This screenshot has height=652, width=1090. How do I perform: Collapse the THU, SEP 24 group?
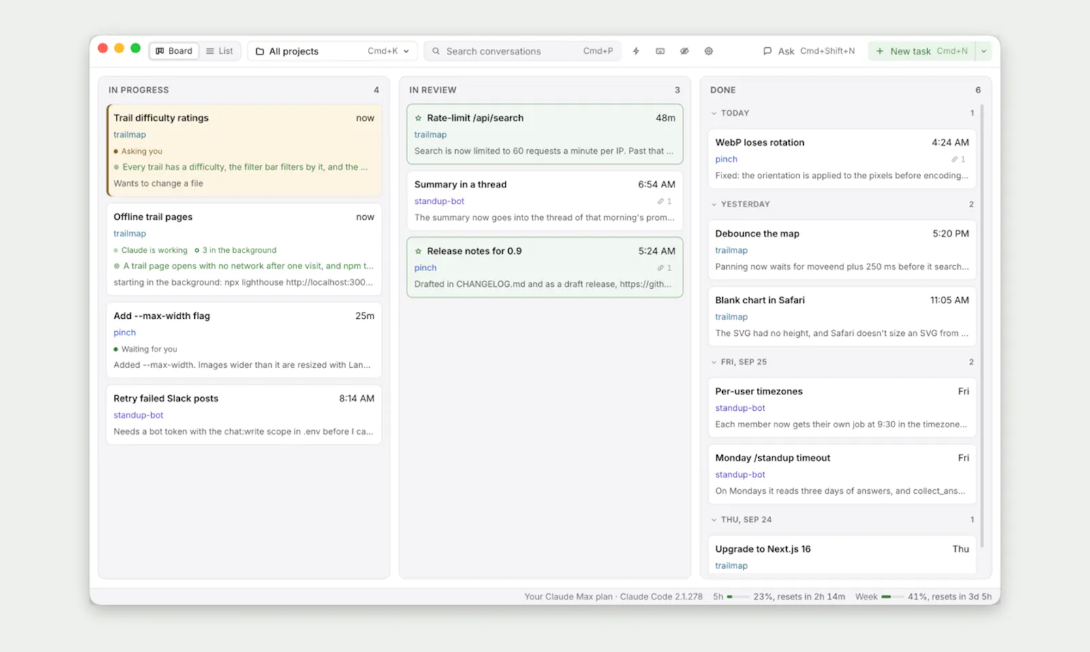pos(714,520)
